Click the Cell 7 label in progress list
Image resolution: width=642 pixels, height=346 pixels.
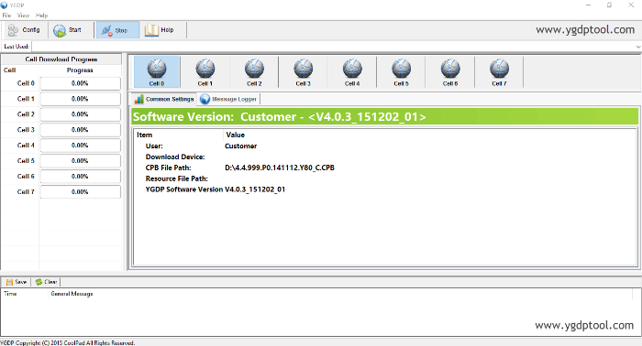[x=26, y=192]
